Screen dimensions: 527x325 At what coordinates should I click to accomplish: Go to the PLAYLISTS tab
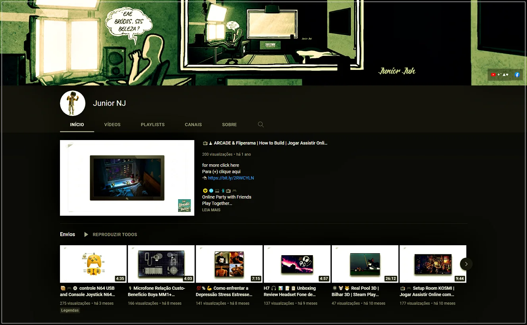[x=153, y=125]
